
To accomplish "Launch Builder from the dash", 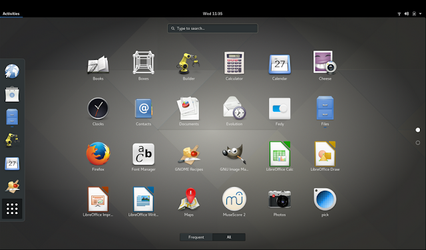I will click(12, 140).
